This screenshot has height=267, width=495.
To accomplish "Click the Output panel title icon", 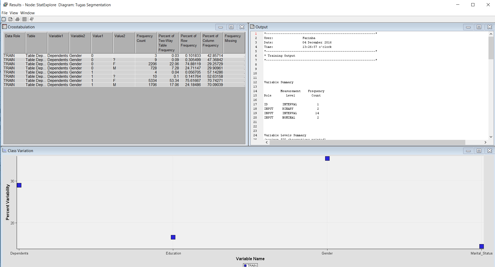I will (x=252, y=27).
